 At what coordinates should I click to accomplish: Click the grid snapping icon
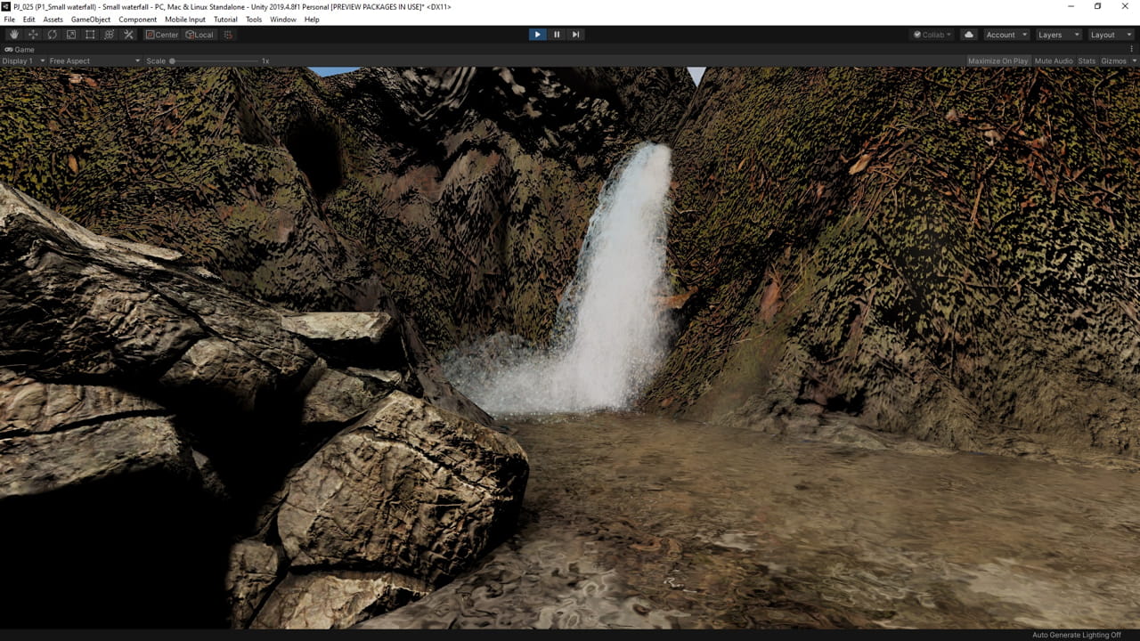pos(228,35)
